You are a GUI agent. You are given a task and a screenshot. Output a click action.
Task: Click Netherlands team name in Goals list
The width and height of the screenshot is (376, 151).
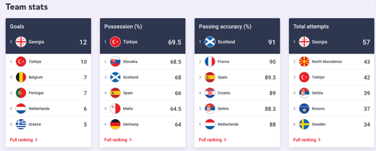point(39,109)
